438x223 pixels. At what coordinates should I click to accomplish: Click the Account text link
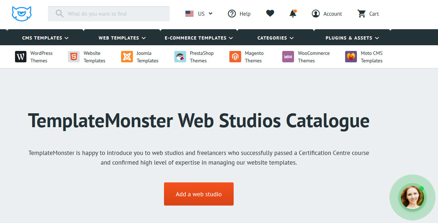(333, 14)
